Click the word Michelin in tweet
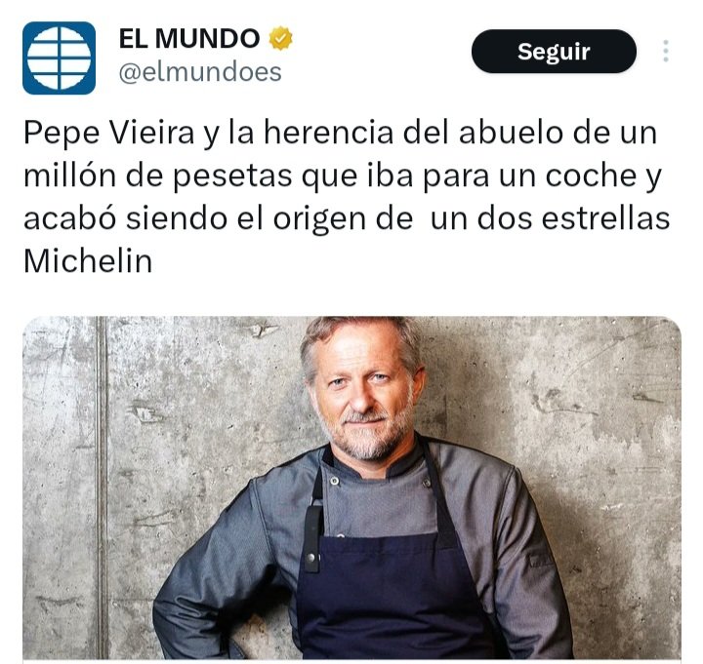The height and width of the screenshot is (664, 703). tap(88, 261)
